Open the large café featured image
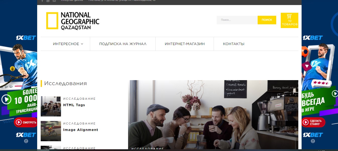338x151 pixels. 213,115
